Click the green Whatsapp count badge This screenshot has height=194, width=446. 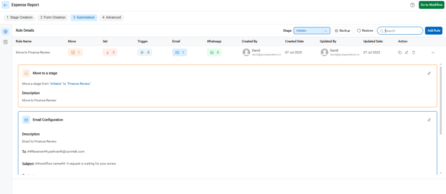tap(215, 53)
